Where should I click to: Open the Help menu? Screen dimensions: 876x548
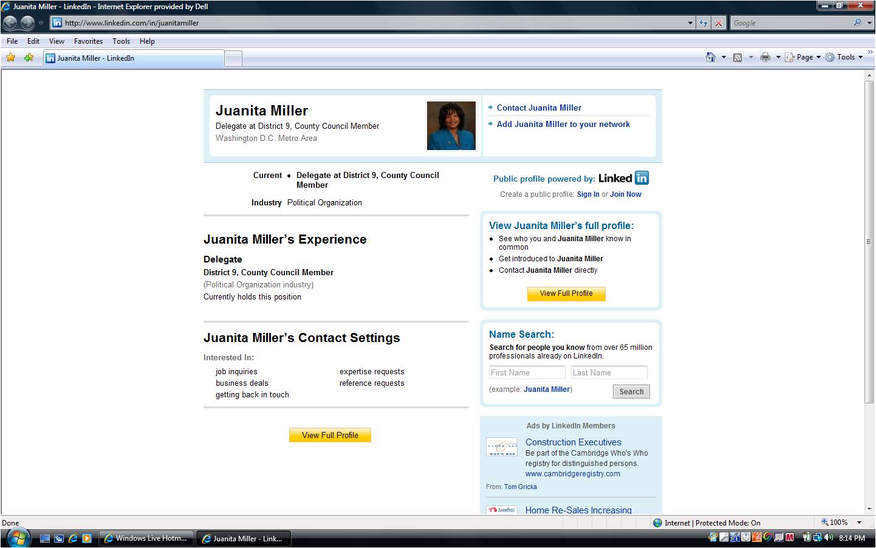[147, 41]
